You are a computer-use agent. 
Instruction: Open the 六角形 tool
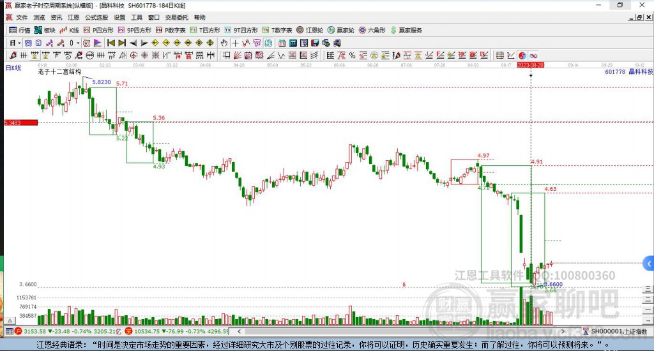[372, 30]
